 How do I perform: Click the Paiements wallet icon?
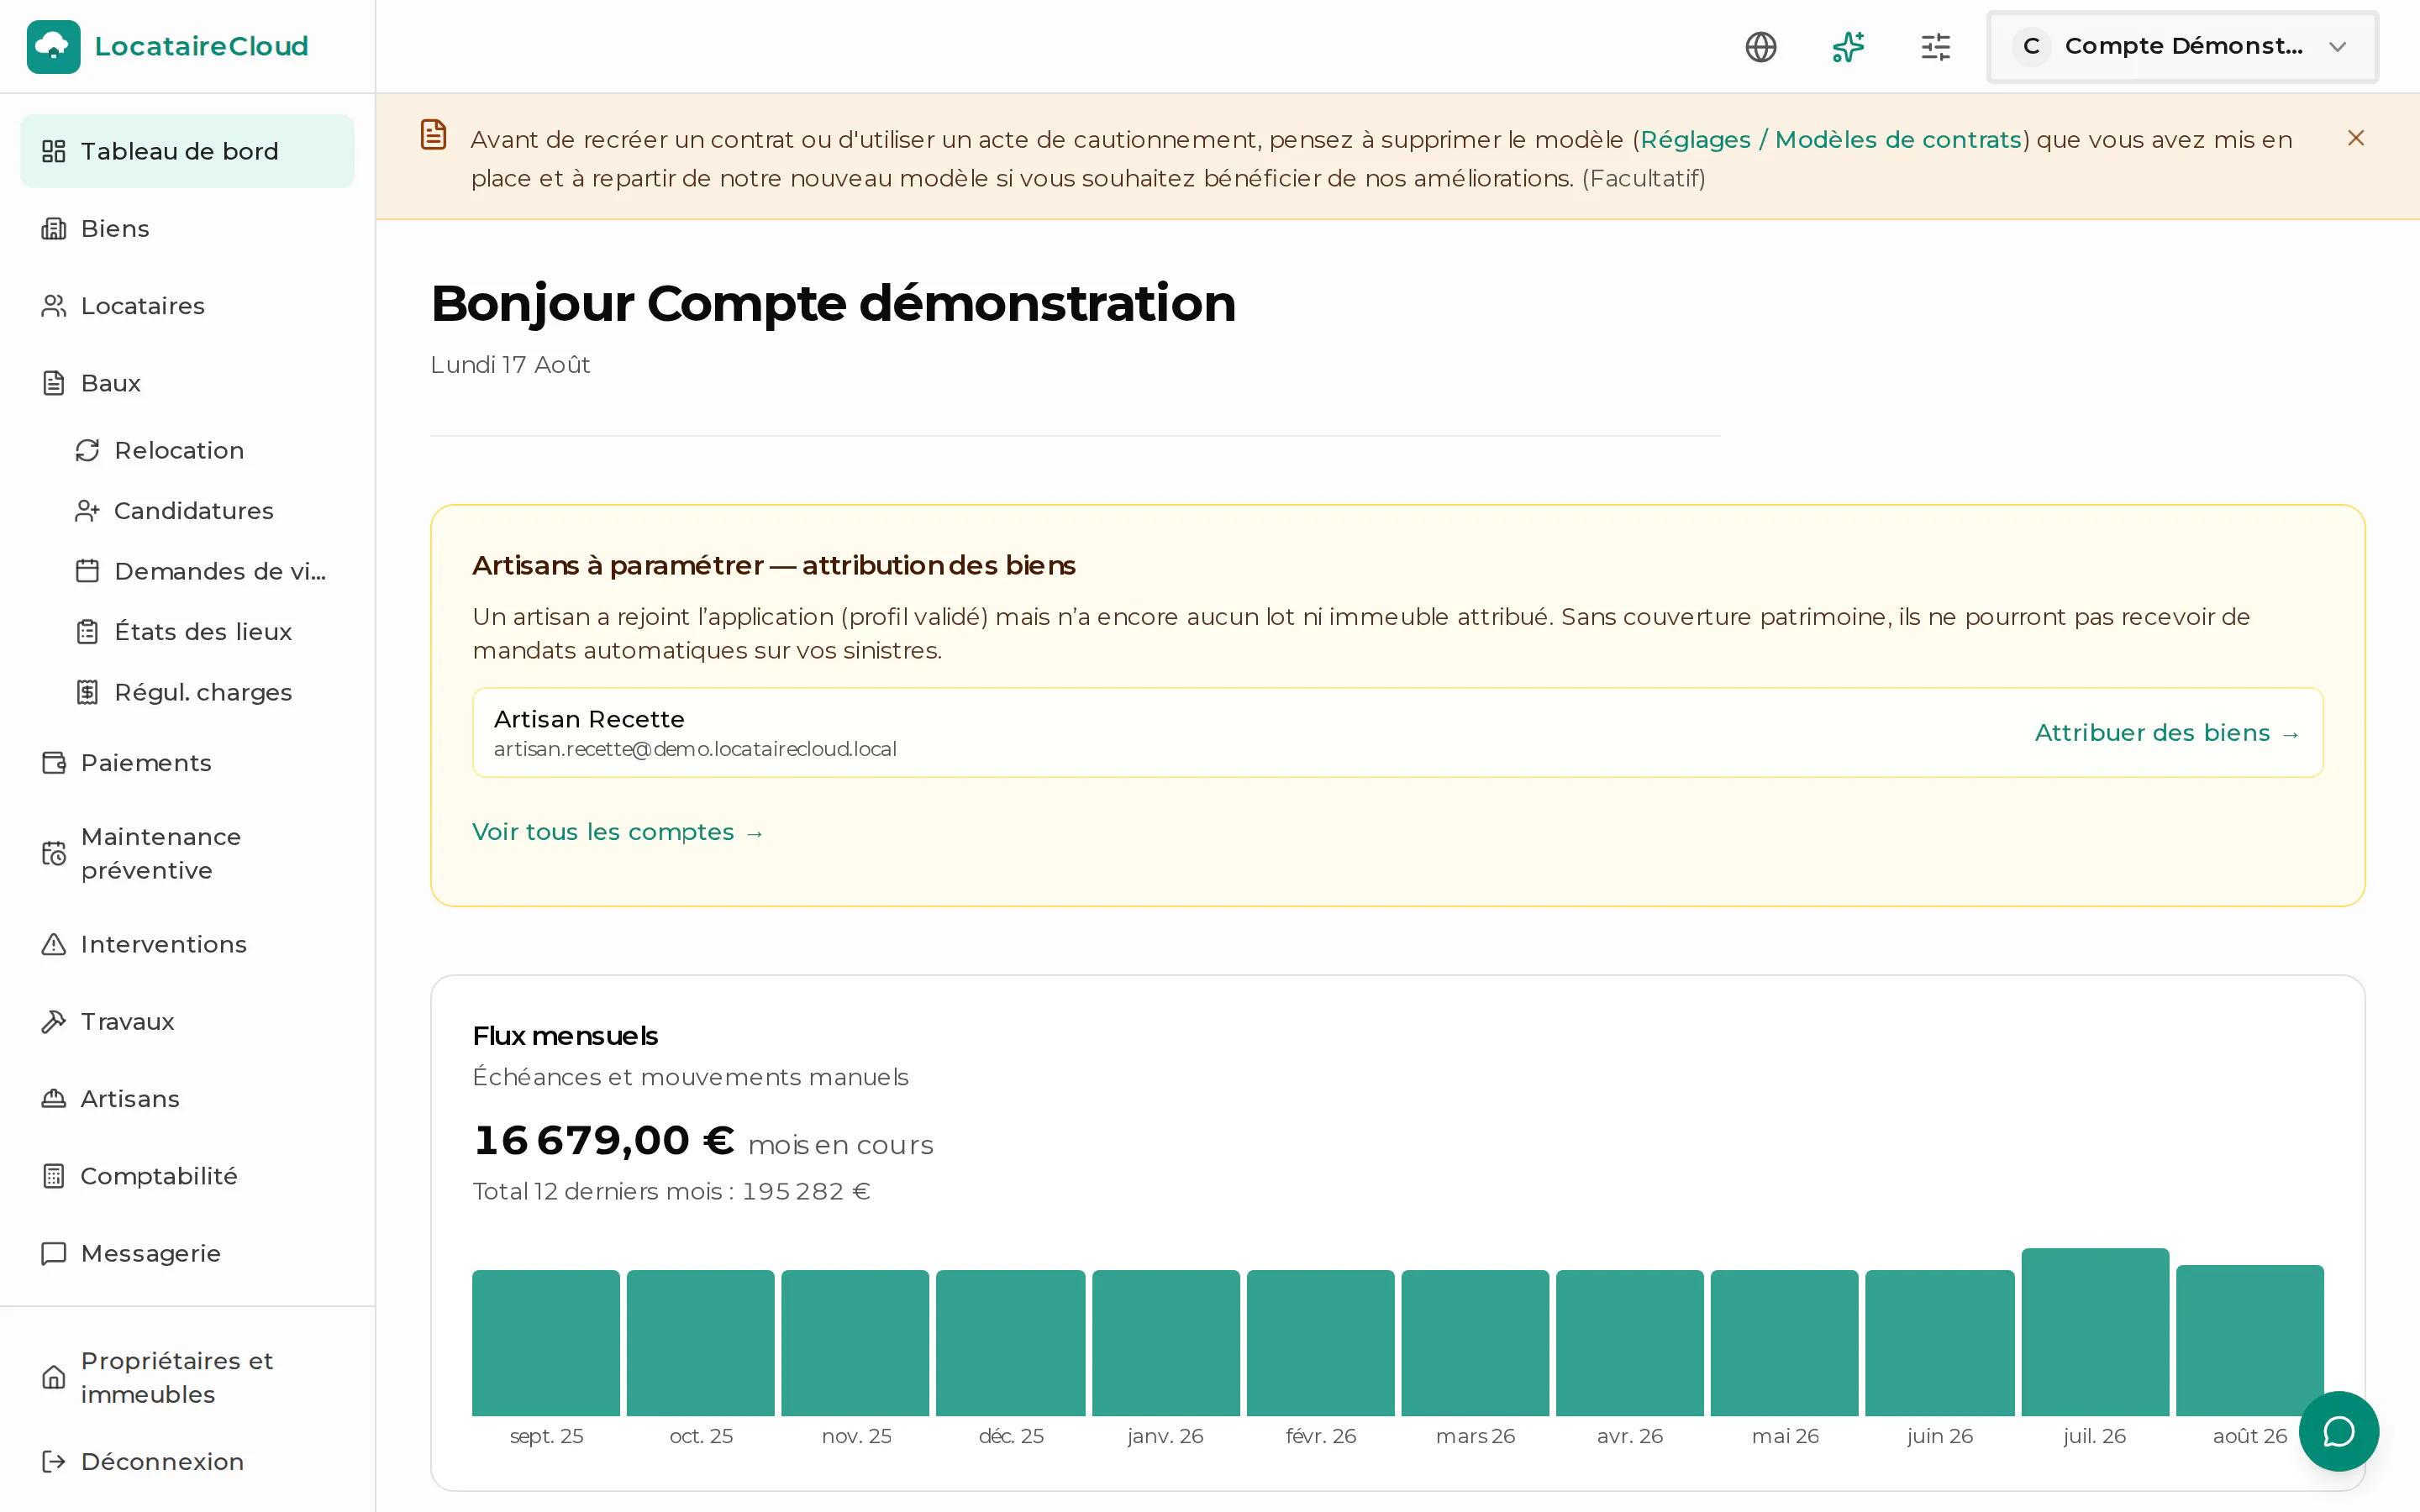pyautogui.click(x=54, y=763)
